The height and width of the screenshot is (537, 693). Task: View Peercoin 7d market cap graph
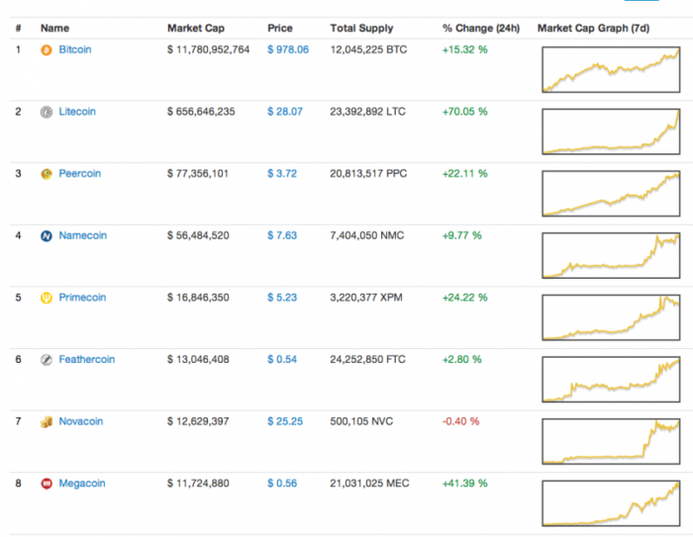click(611, 194)
